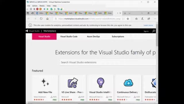Go forward with Edge's forward arrow
Screen dimensions: 184x104
pyautogui.click(x=35, y=19)
